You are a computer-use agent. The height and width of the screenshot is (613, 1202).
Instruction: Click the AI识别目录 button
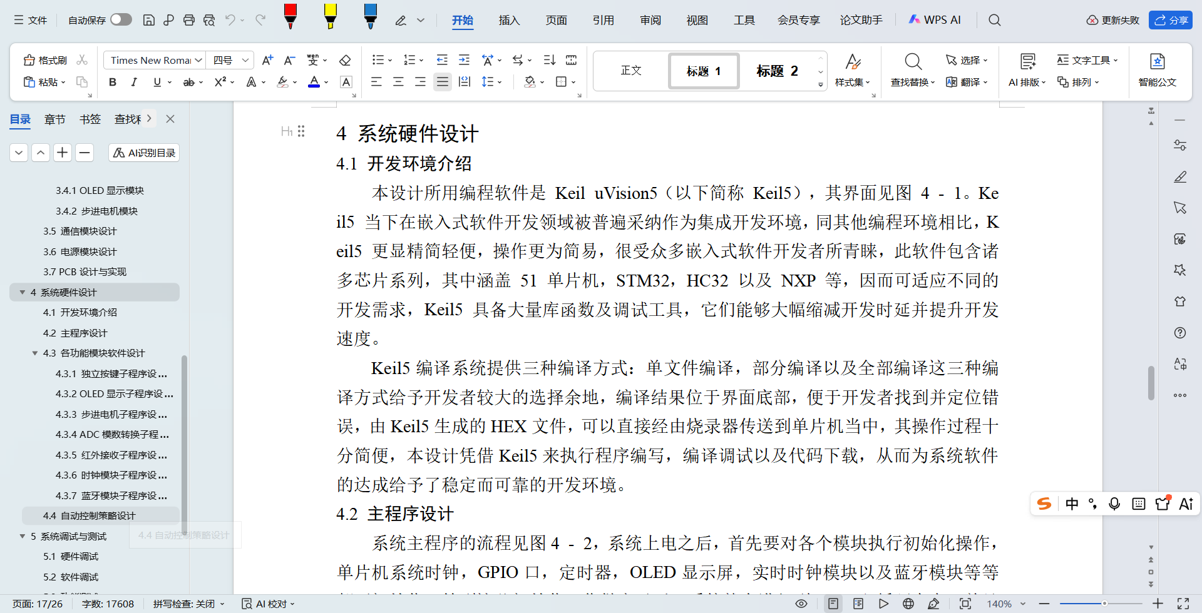pos(144,153)
